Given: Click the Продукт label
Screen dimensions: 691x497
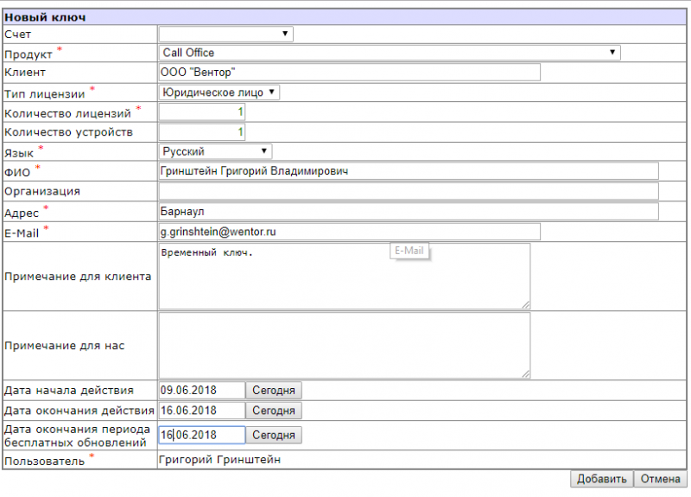Looking at the screenshot, I should tap(29, 54).
